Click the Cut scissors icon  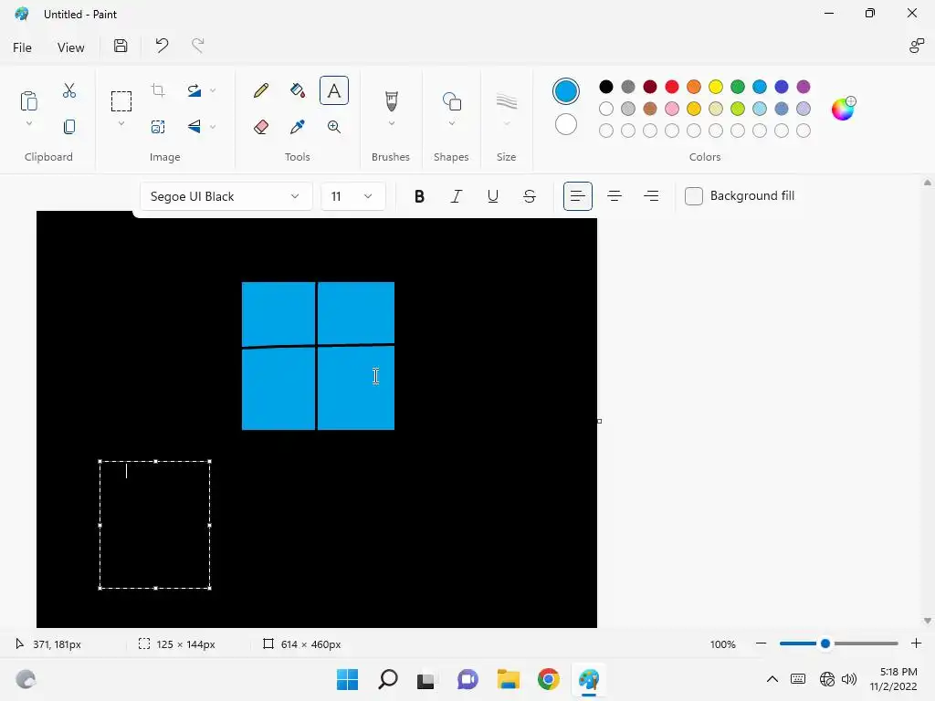[x=69, y=90]
